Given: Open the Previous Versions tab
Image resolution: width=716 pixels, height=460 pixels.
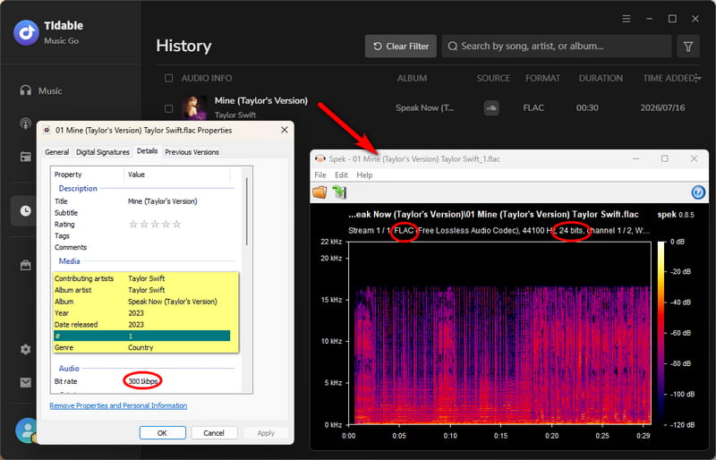Looking at the screenshot, I should point(192,152).
